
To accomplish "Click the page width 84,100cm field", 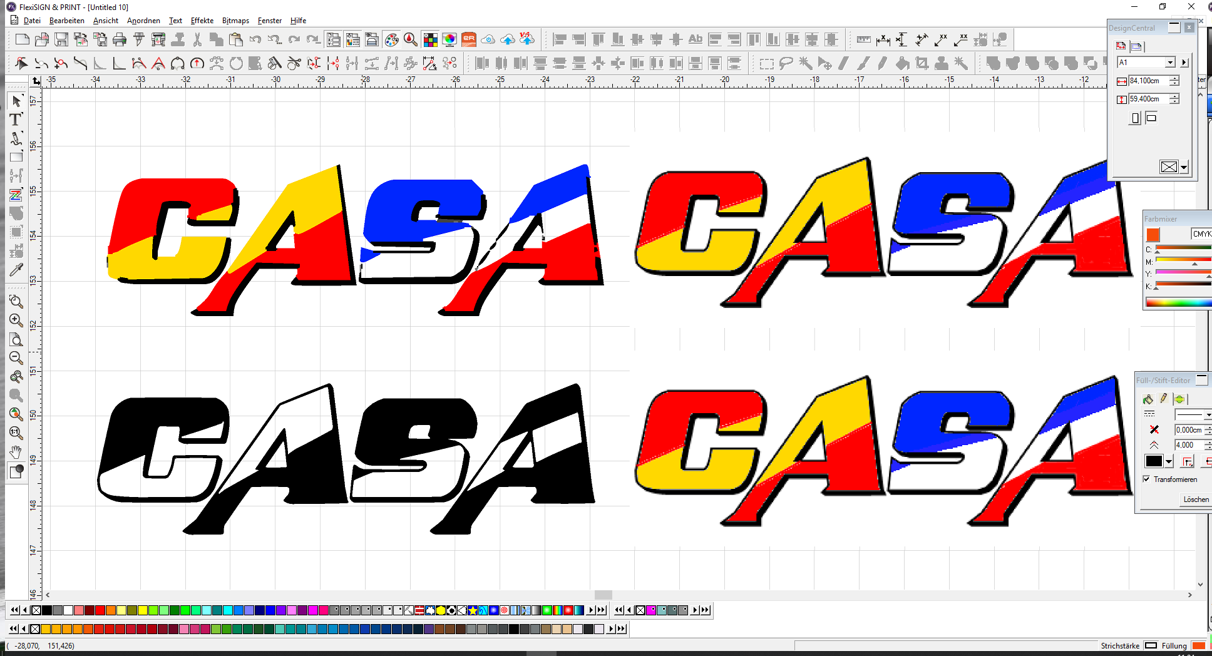I will pos(1147,81).
